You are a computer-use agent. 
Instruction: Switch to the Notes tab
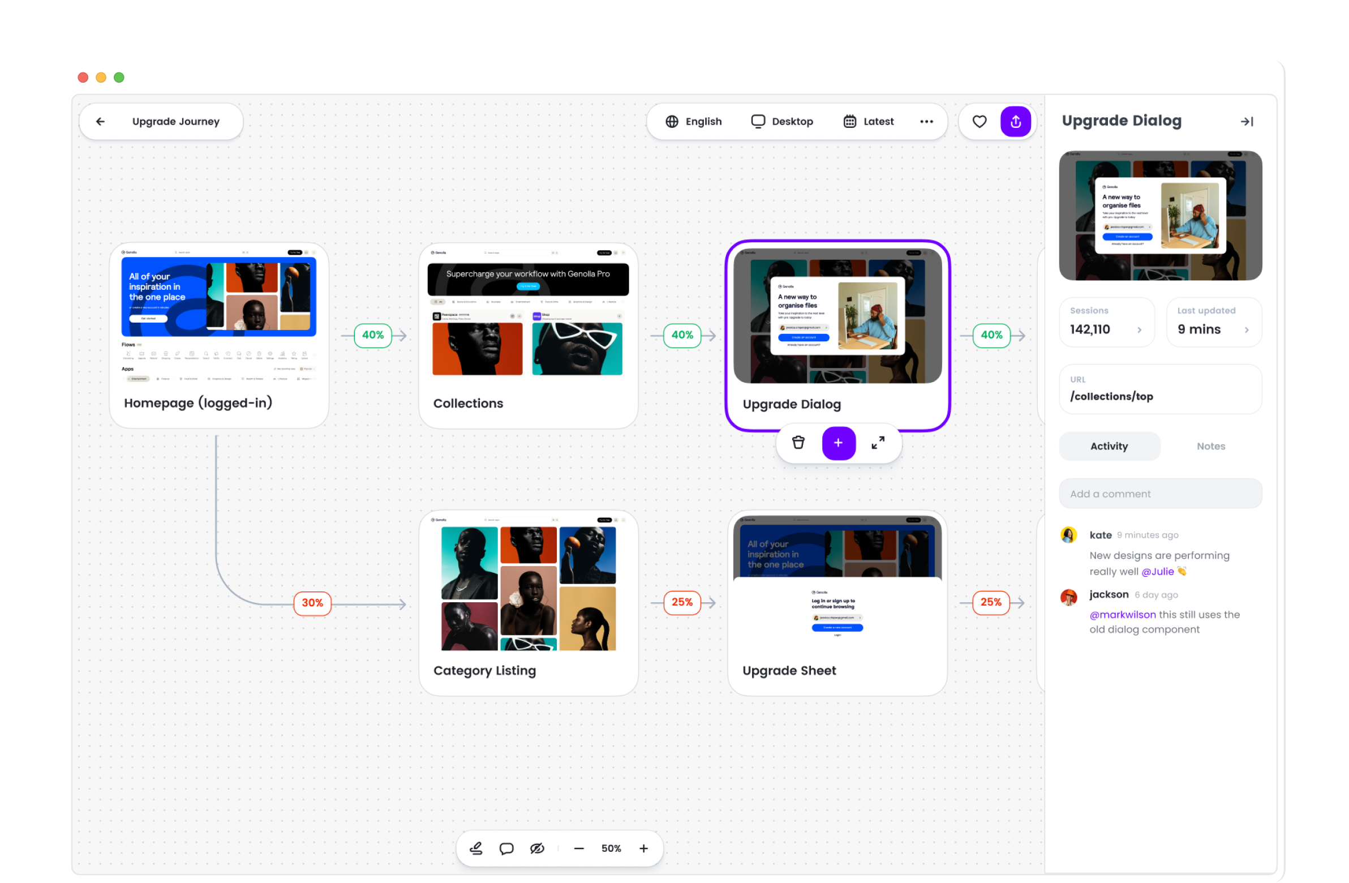click(1211, 447)
